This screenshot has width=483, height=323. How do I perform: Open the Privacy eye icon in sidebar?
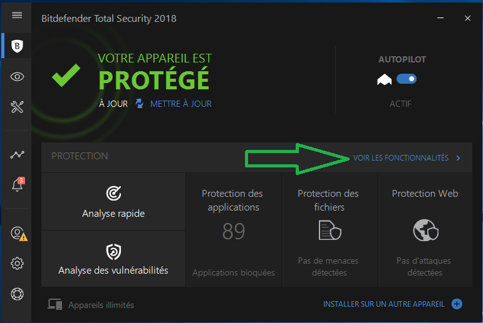(18, 76)
